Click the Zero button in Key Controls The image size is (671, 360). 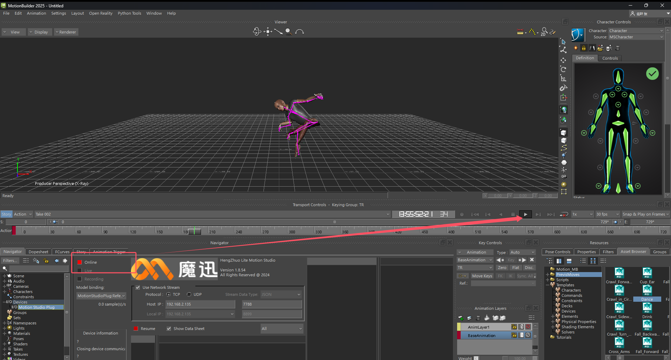(x=502, y=268)
